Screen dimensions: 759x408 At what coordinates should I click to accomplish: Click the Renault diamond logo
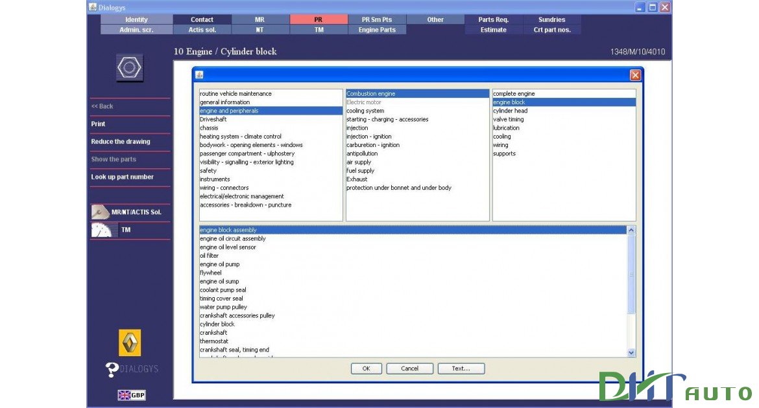coord(130,343)
